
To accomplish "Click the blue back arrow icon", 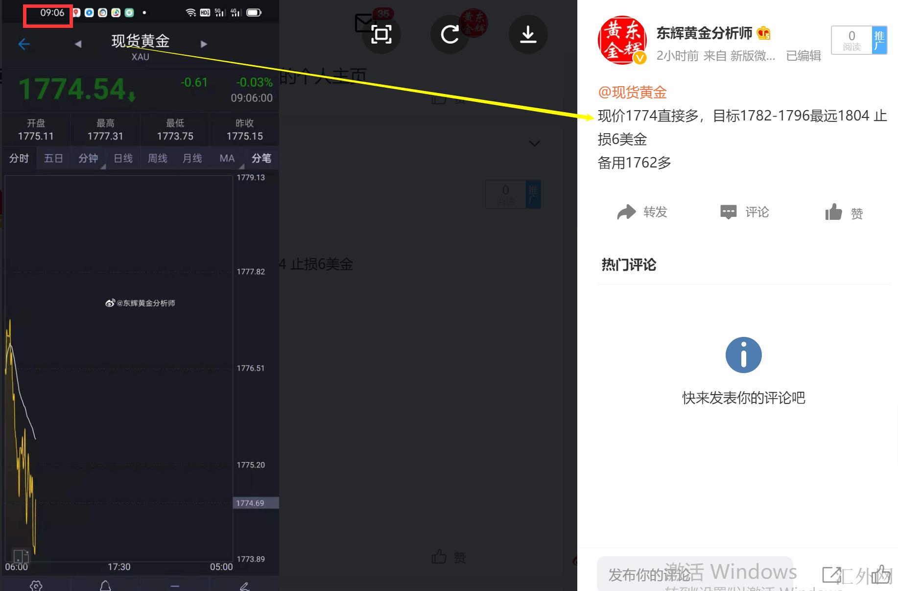I will (x=24, y=44).
